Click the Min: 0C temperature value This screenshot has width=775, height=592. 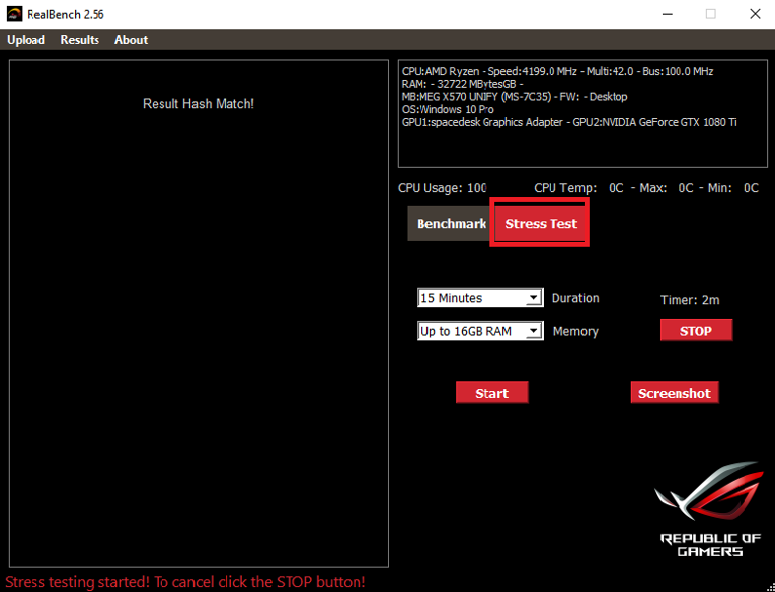click(x=733, y=188)
